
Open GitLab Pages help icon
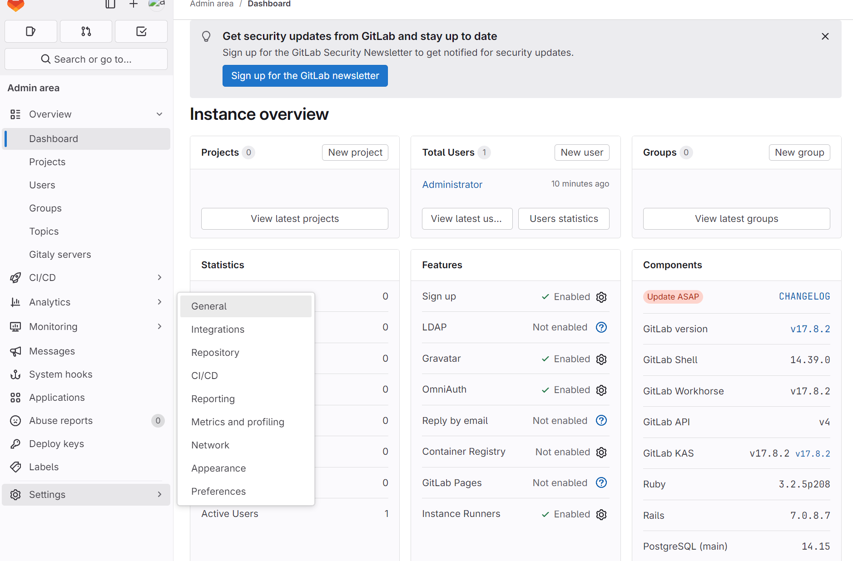(601, 483)
